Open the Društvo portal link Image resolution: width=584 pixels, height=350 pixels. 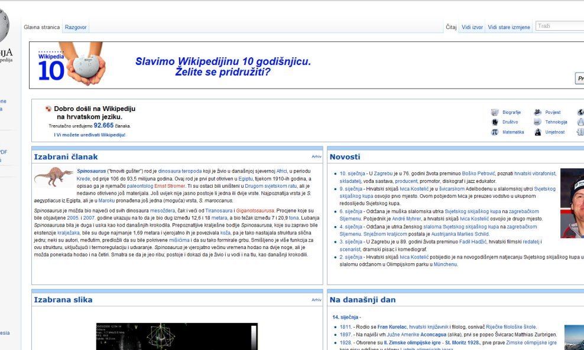pyautogui.click(x=510, y=122)
